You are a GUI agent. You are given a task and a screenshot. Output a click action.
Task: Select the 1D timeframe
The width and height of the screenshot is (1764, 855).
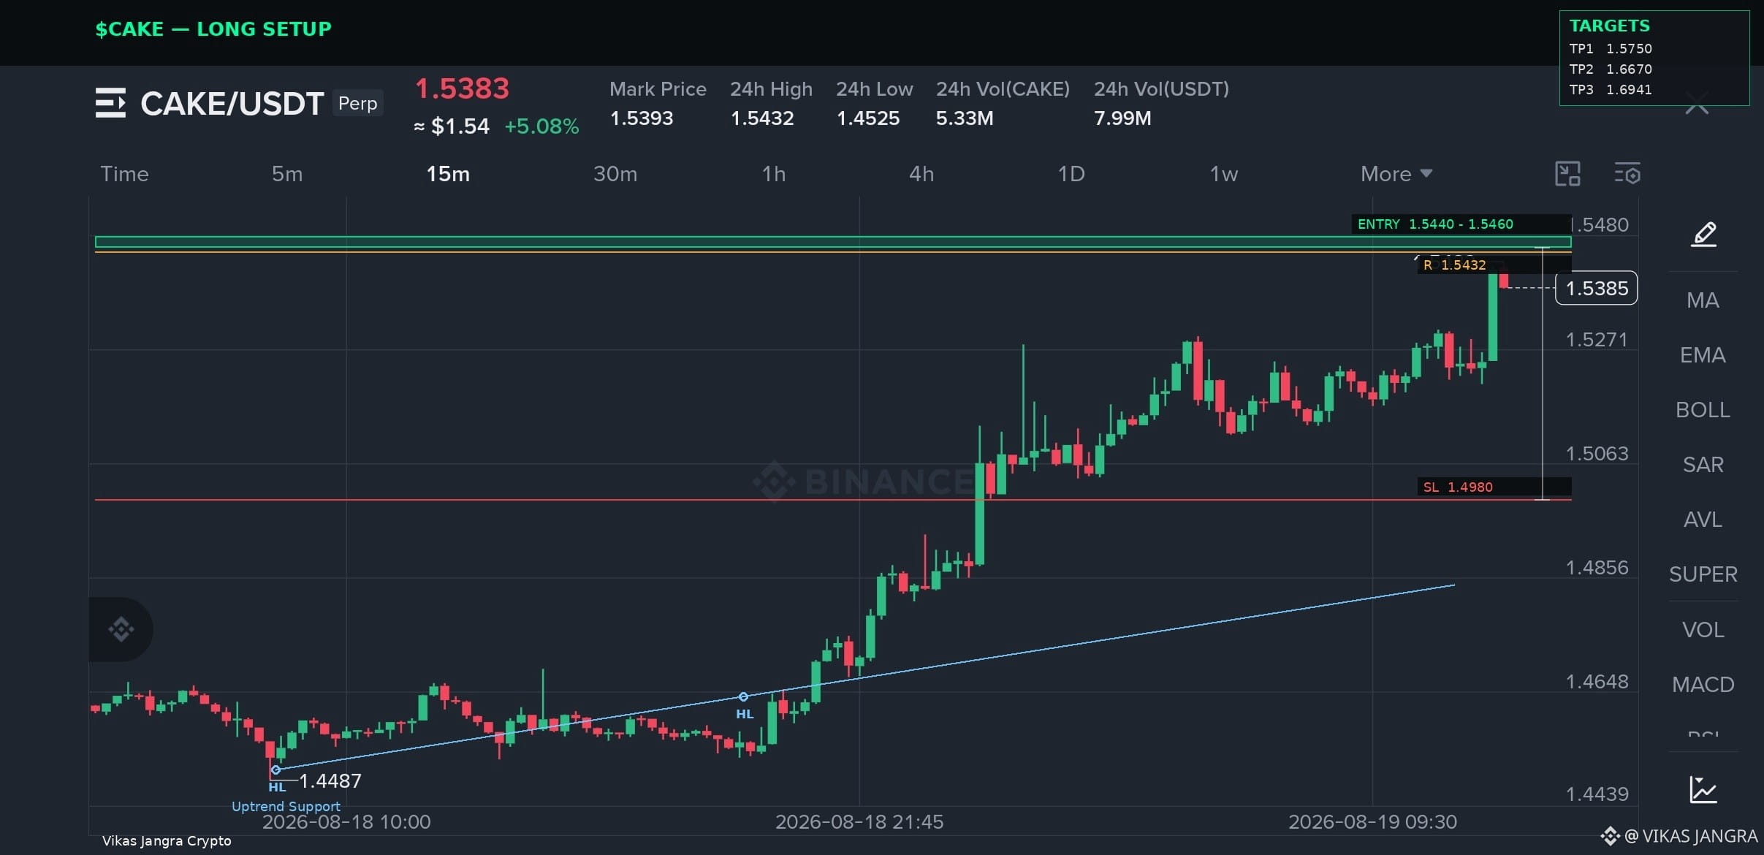click(x=1071, y=174)
